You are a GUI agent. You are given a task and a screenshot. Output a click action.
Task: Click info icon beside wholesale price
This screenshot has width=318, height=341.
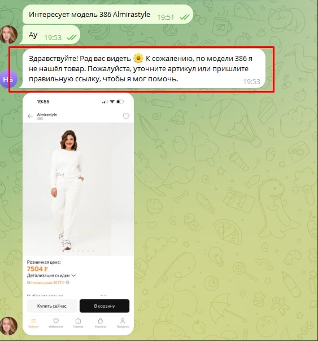point(68,282)
